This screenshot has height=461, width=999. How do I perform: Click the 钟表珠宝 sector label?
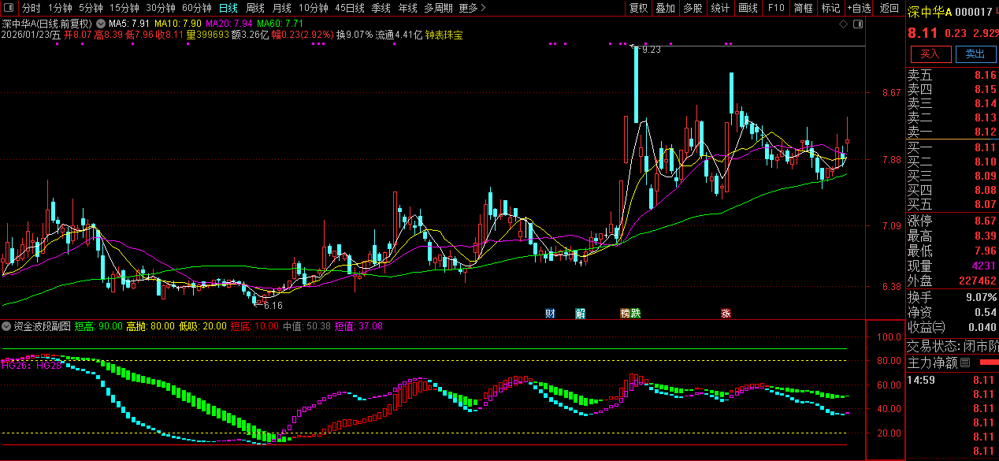[444, 35]
